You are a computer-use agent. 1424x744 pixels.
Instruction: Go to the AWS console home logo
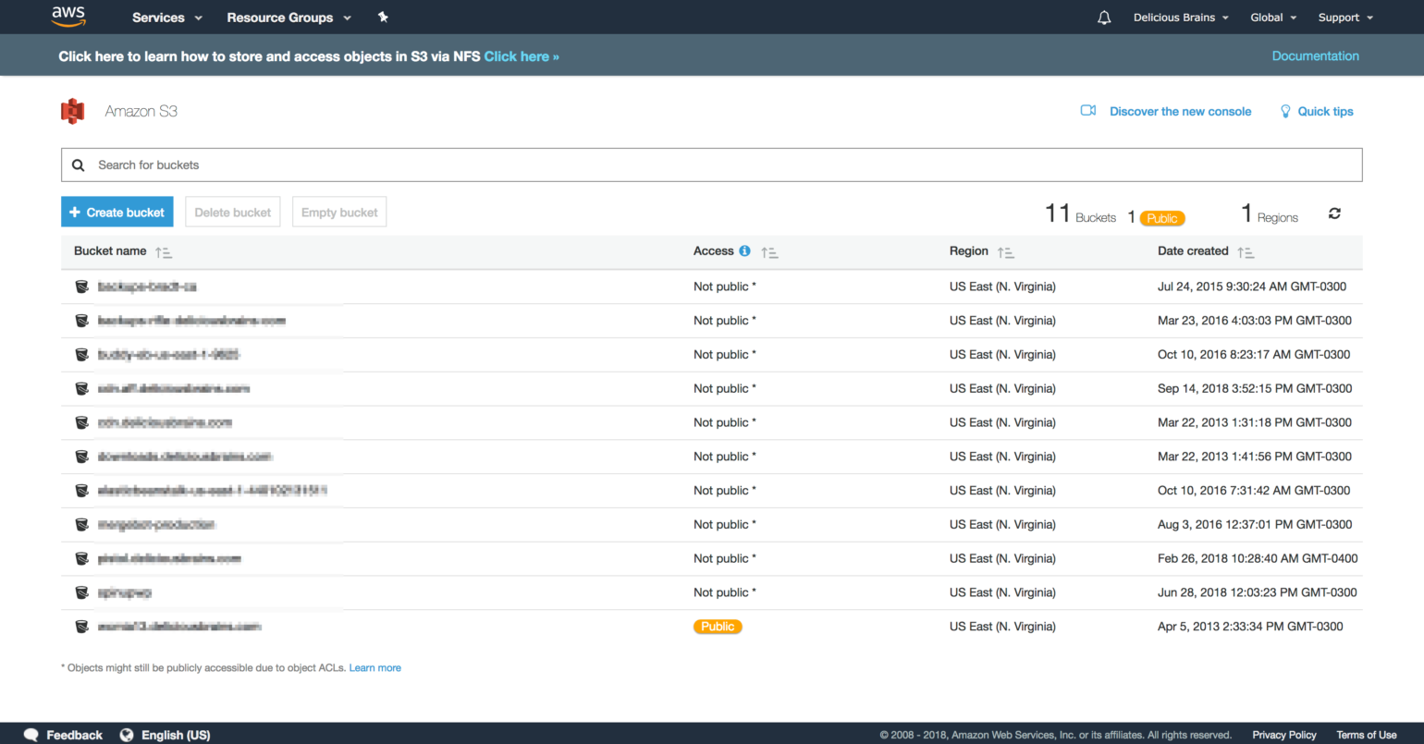(x=68, y=16)
